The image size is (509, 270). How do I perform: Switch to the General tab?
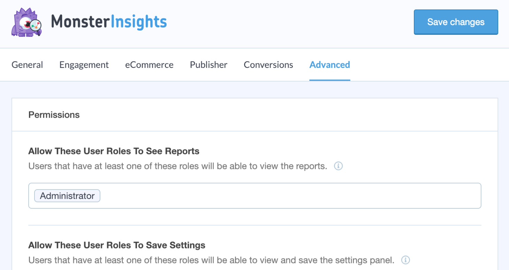tap(27, 64)
